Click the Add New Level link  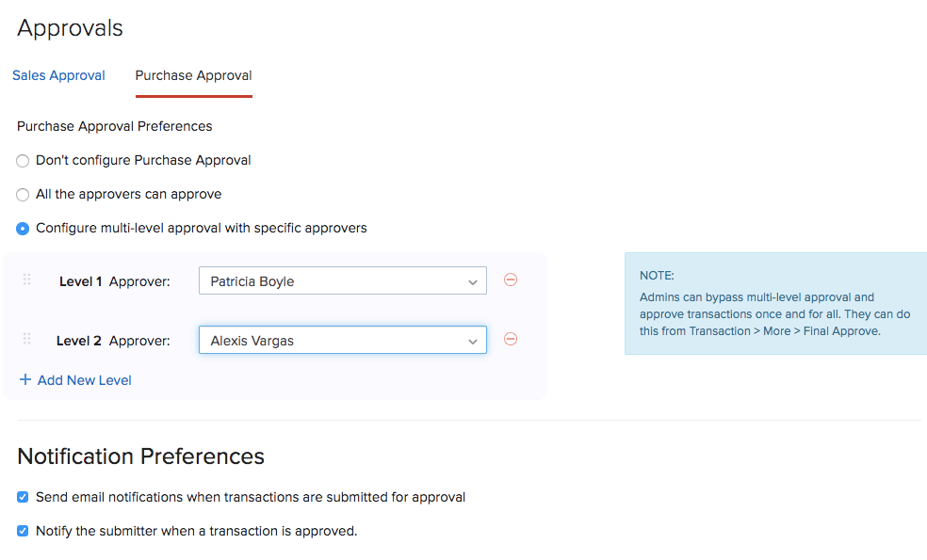pyautogui.click(x=84, y=379)
